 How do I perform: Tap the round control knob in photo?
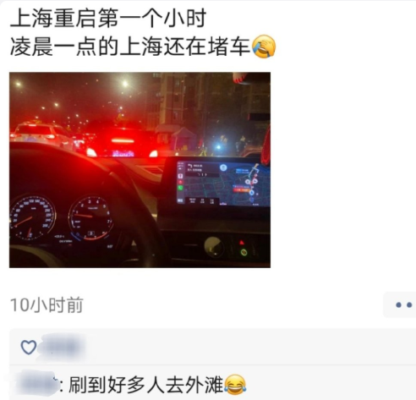213,247
